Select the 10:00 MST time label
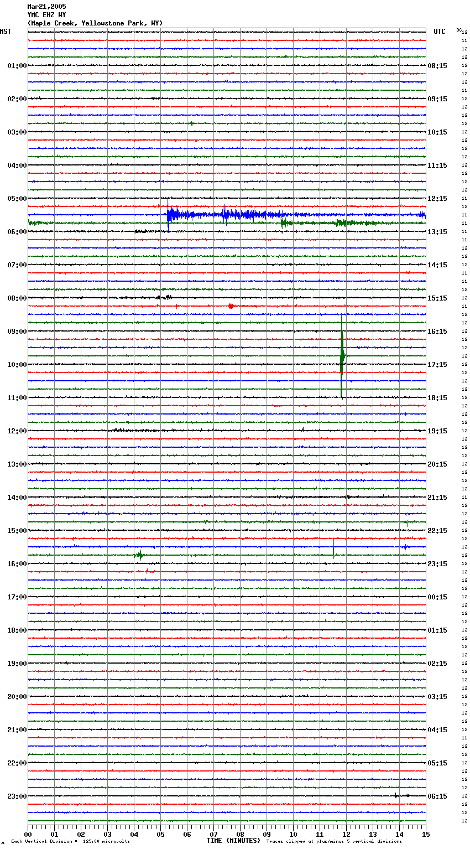 17,365
